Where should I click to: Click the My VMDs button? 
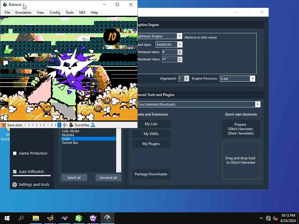(x=152, y=134)
